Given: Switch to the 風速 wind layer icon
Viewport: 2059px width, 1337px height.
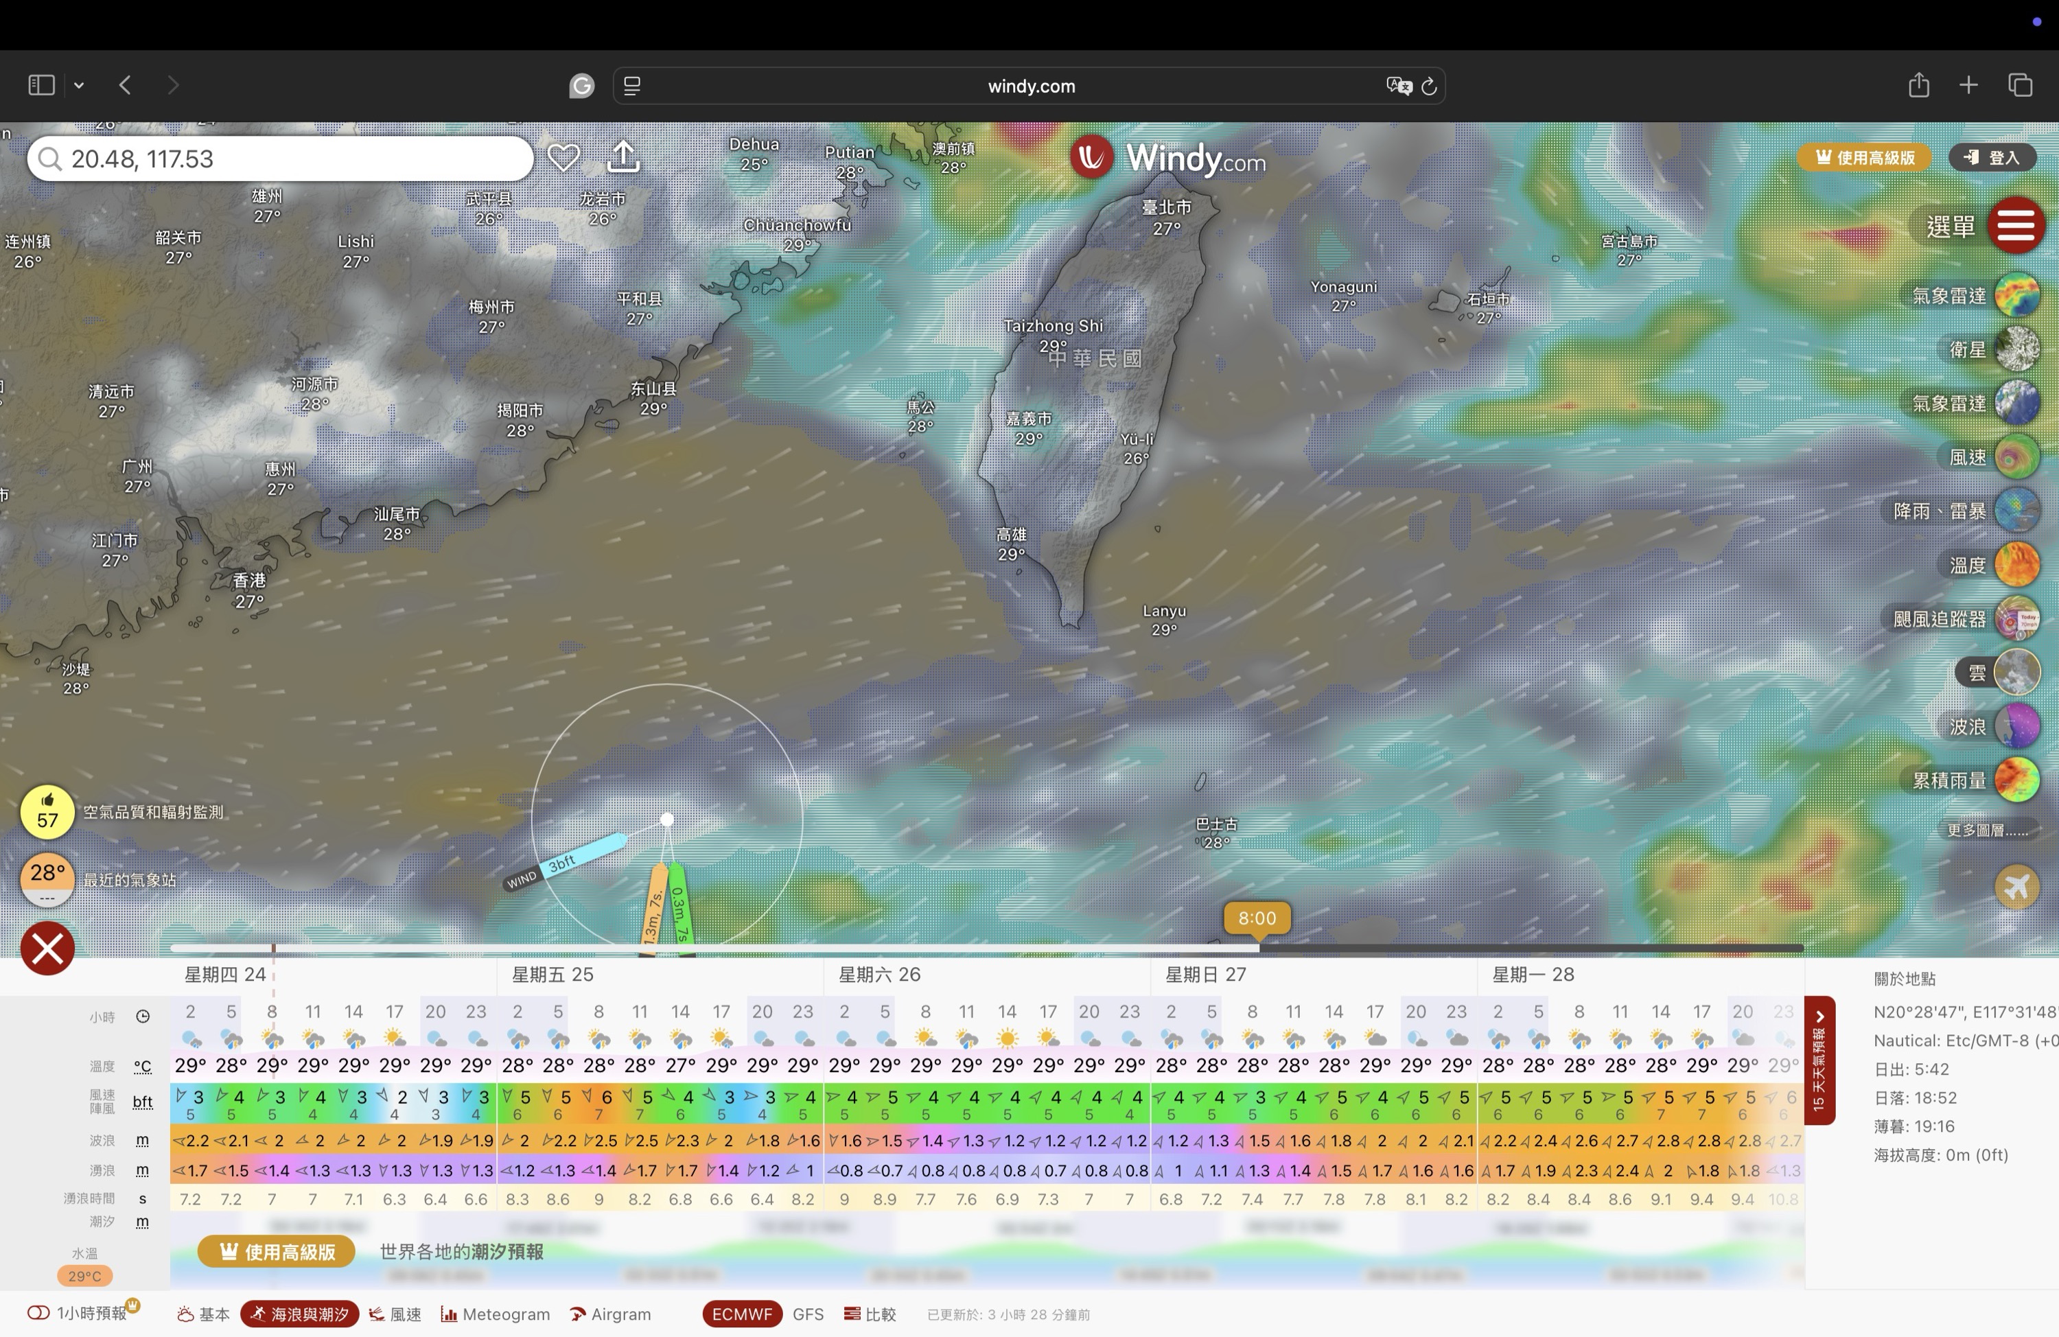Looking at the screenshot, I should [x=2016, y=457].
